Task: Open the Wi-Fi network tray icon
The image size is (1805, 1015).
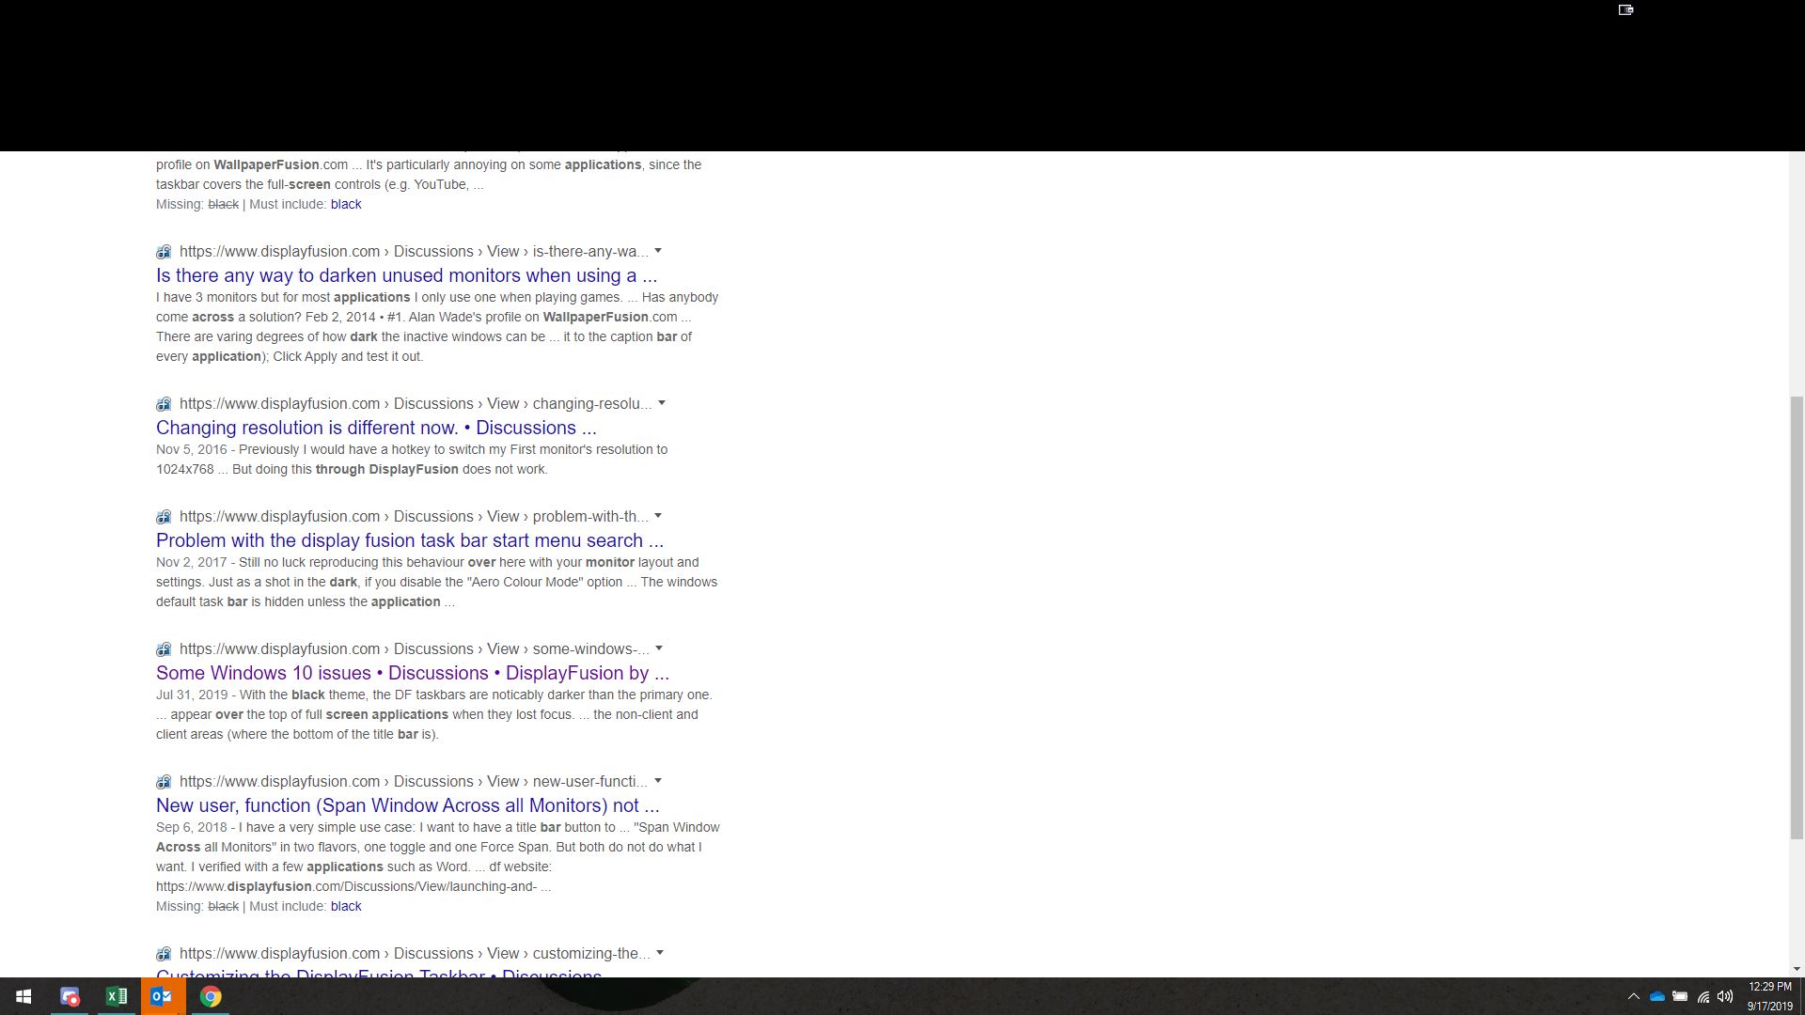Action: (1703, 996)
